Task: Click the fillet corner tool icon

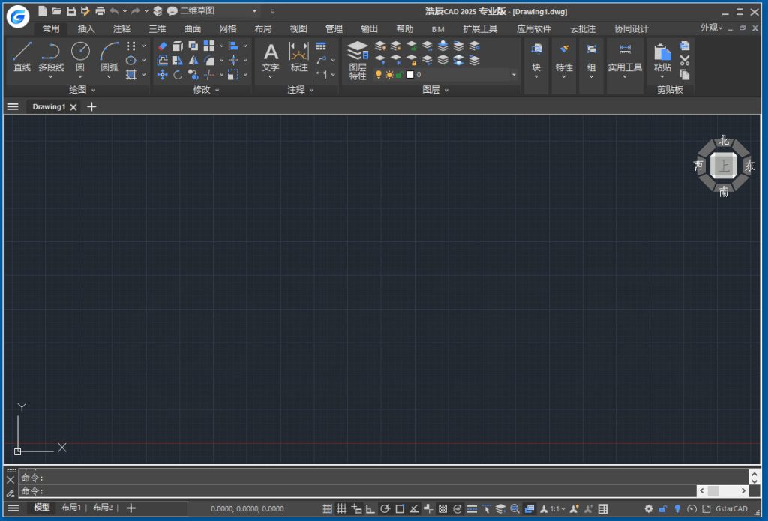Action: pyautogui.click(x=209, y=60)
